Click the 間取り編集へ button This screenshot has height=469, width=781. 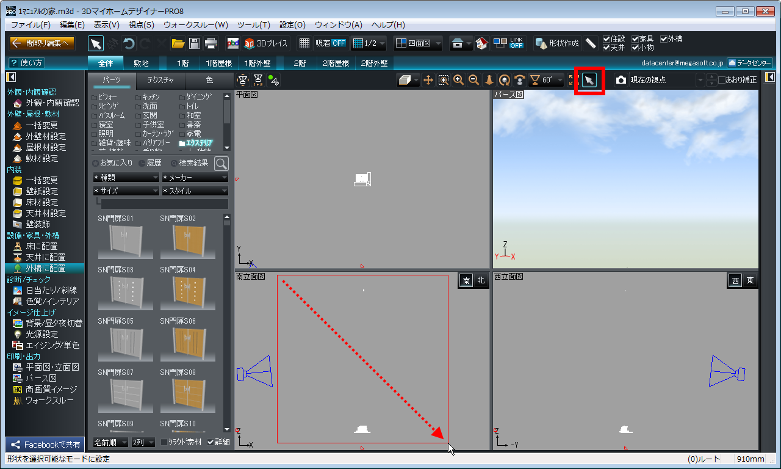coord(43,43)
